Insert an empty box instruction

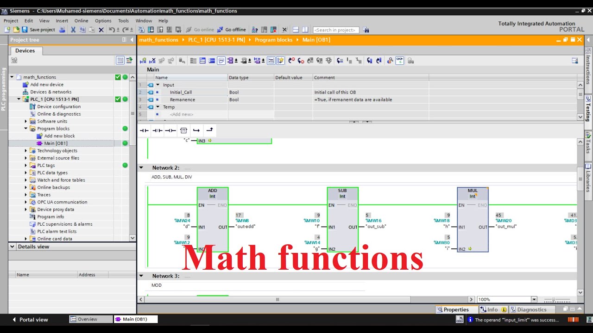pos(183,130)
